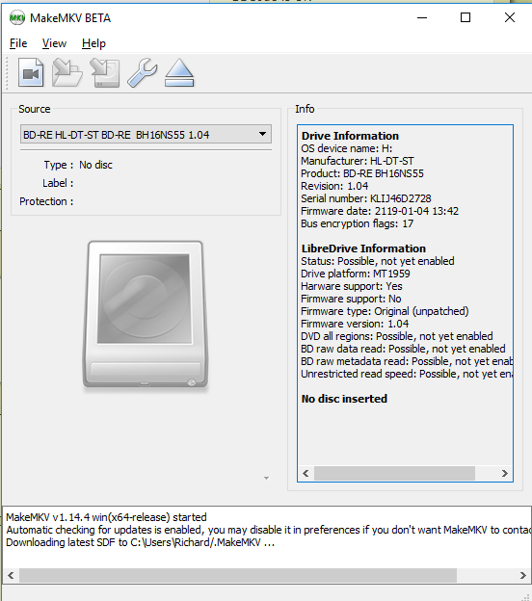Image resolution: width=532 pixels, height=601 pixels.
Task: Click the Info panel horizontal scrollbar thumb
Action: click(x=394, y=473)
